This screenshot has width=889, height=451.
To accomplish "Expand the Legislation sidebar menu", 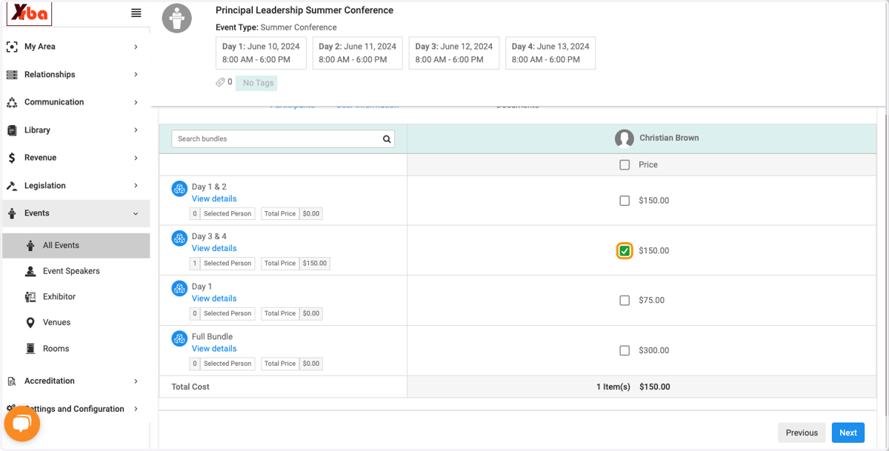I will tap(76, 186).
